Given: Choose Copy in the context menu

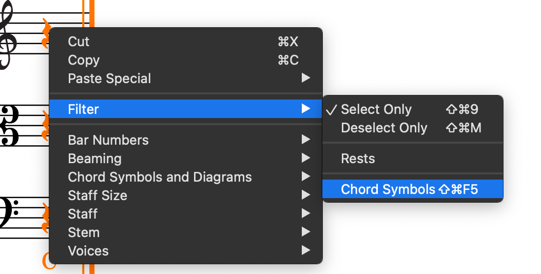Looking at the screenshot, I should (84, 60).
